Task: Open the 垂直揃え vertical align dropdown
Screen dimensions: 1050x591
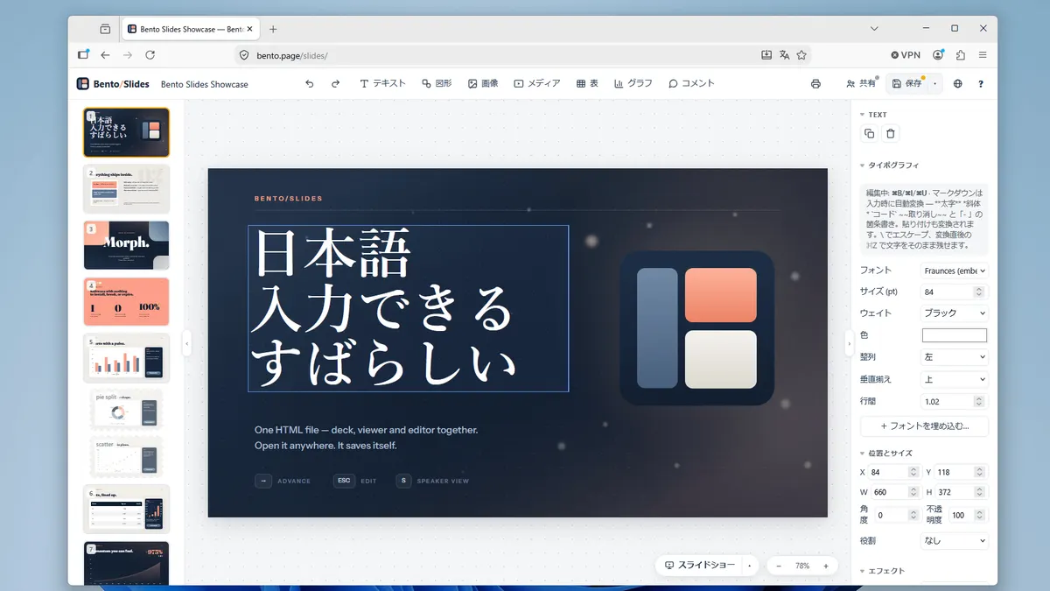Action: click(x=955, y=379)
